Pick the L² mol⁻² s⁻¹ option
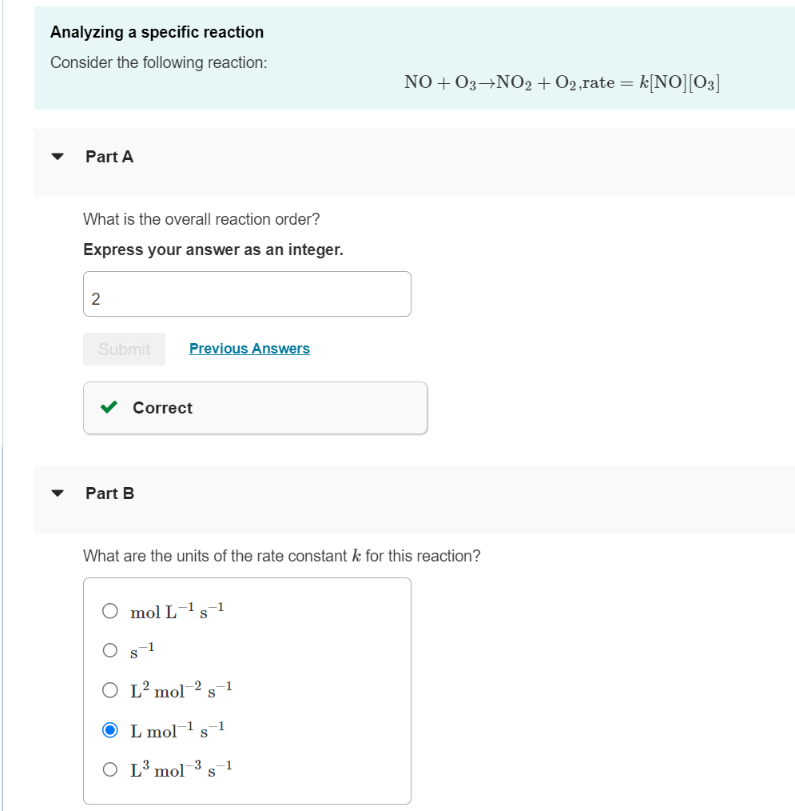 (111, 689)
